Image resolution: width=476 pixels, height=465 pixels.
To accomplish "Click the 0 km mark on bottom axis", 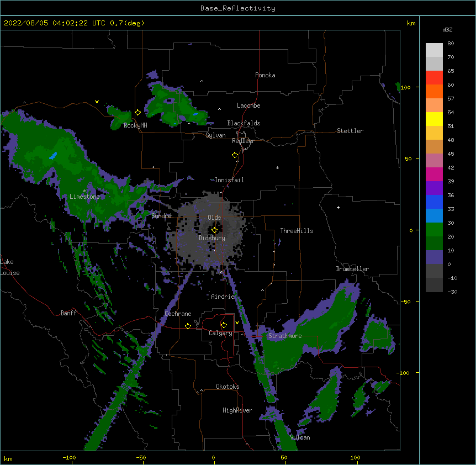I will click(213, 457).
